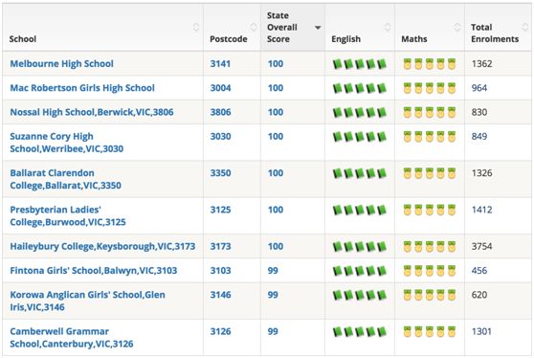
Task: Open Camberwell Grammar School link
Action: coord(72,338)
